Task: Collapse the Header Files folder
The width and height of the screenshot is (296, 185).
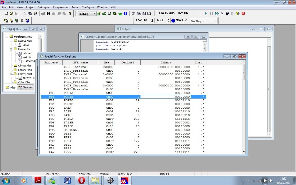Action: (11, 49)
